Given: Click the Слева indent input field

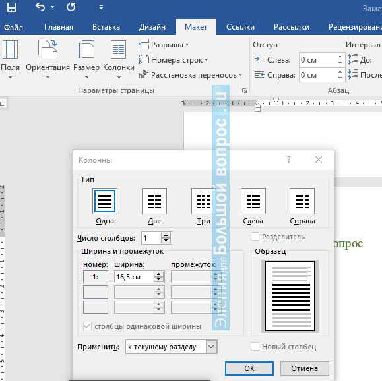Looking at the screenshot, I should (x=318, y=60).
